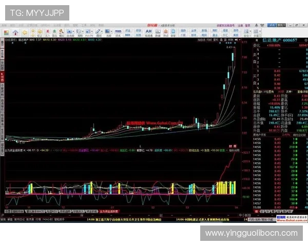Click the Home house icon in toolbar
Image resolution: width=308 pixels, height=246 pixels.
click(x=16, y=31)
